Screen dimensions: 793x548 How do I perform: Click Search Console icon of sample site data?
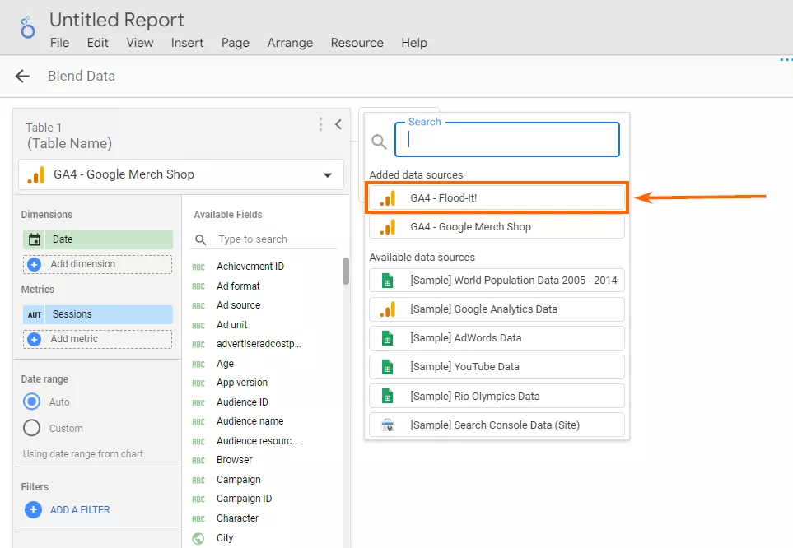pos(387,425)
